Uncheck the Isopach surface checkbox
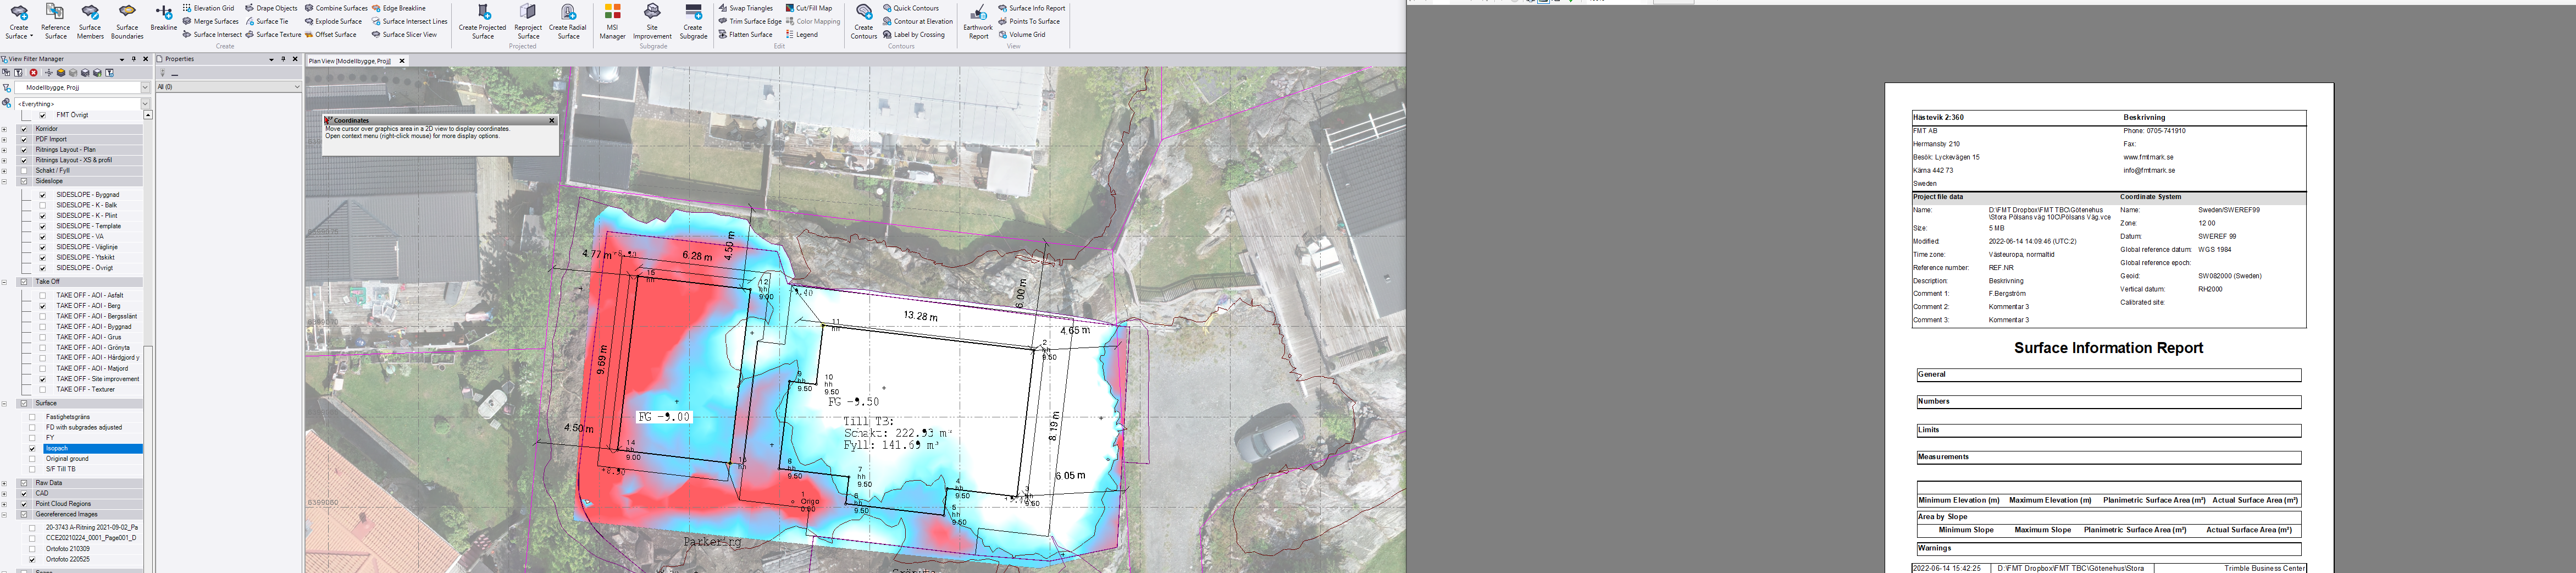2576x573 pixels. [32, 449]
